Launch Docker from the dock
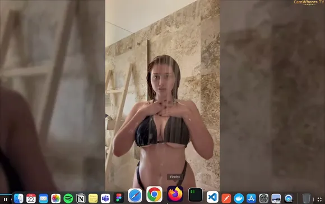This screenshot has width=325, height=204. tap(239, 198)
